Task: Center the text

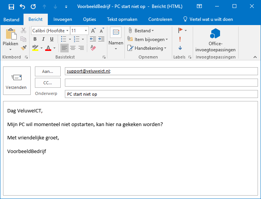Action: 73,48
